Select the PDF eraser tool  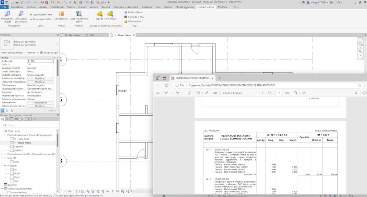click(189, 93)
